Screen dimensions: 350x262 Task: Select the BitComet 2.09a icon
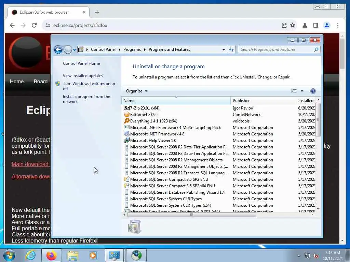pos(126,114)
